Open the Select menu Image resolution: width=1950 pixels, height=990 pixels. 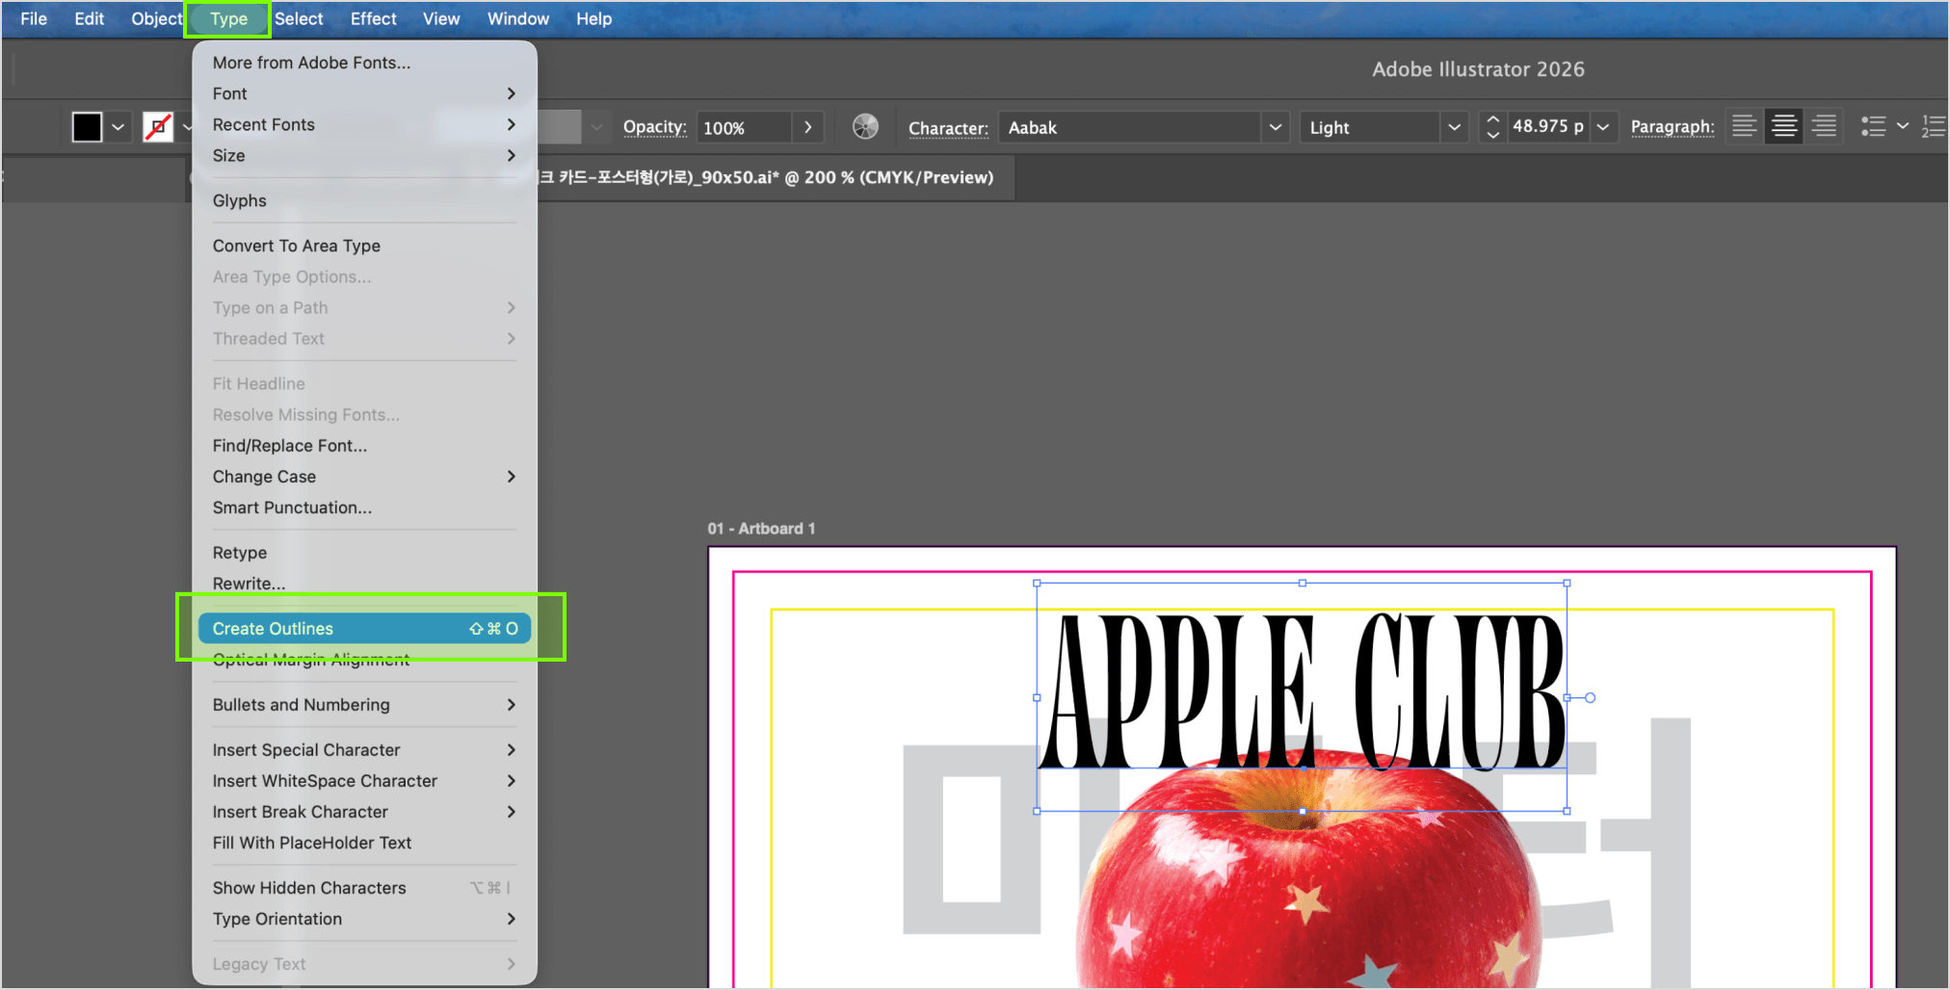299,18
